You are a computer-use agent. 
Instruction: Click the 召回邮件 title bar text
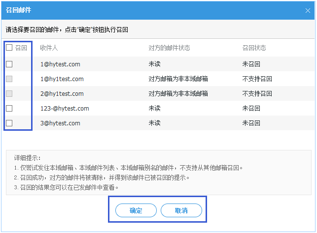point(18,10)
